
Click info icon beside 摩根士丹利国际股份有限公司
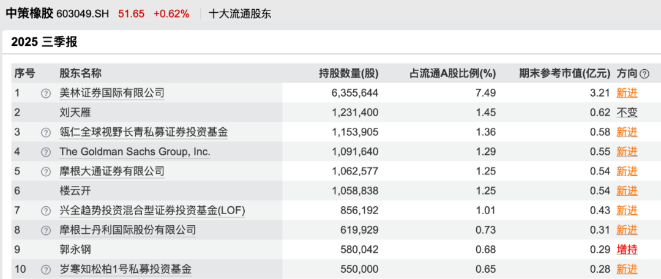tap(45, 230)
